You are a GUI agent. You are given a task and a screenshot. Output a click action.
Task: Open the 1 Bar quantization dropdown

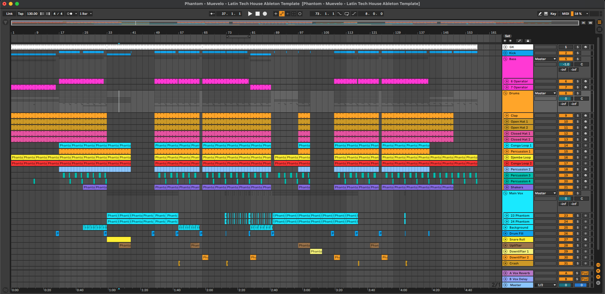[x=85, y=14]
